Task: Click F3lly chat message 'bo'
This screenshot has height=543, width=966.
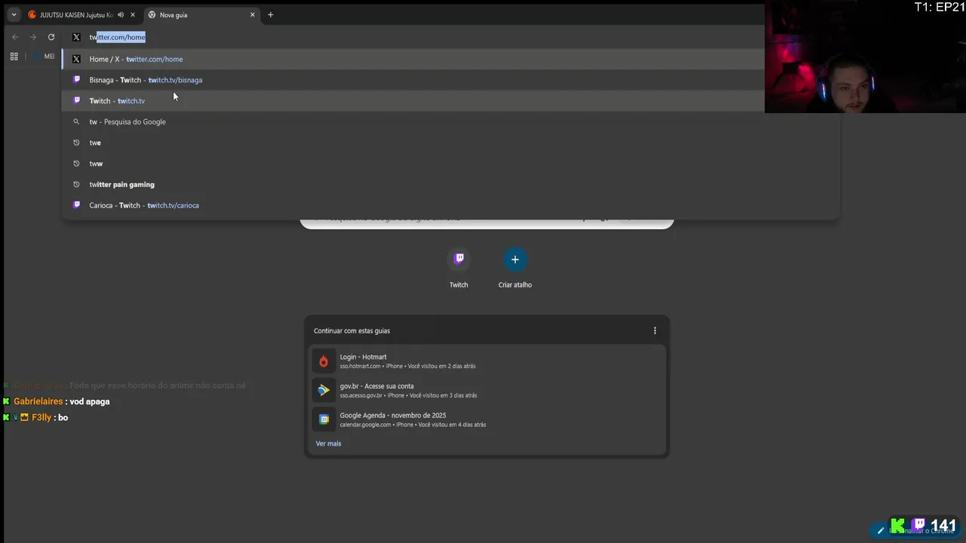Action: tap(63, 417)
